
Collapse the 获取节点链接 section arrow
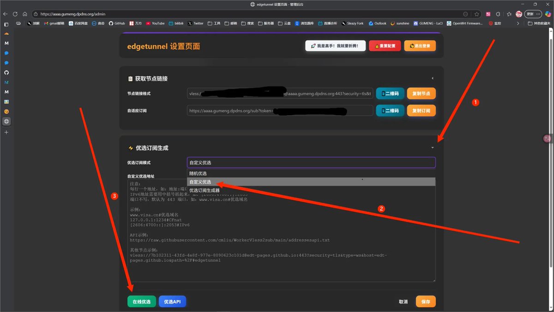tap(433, 79)
